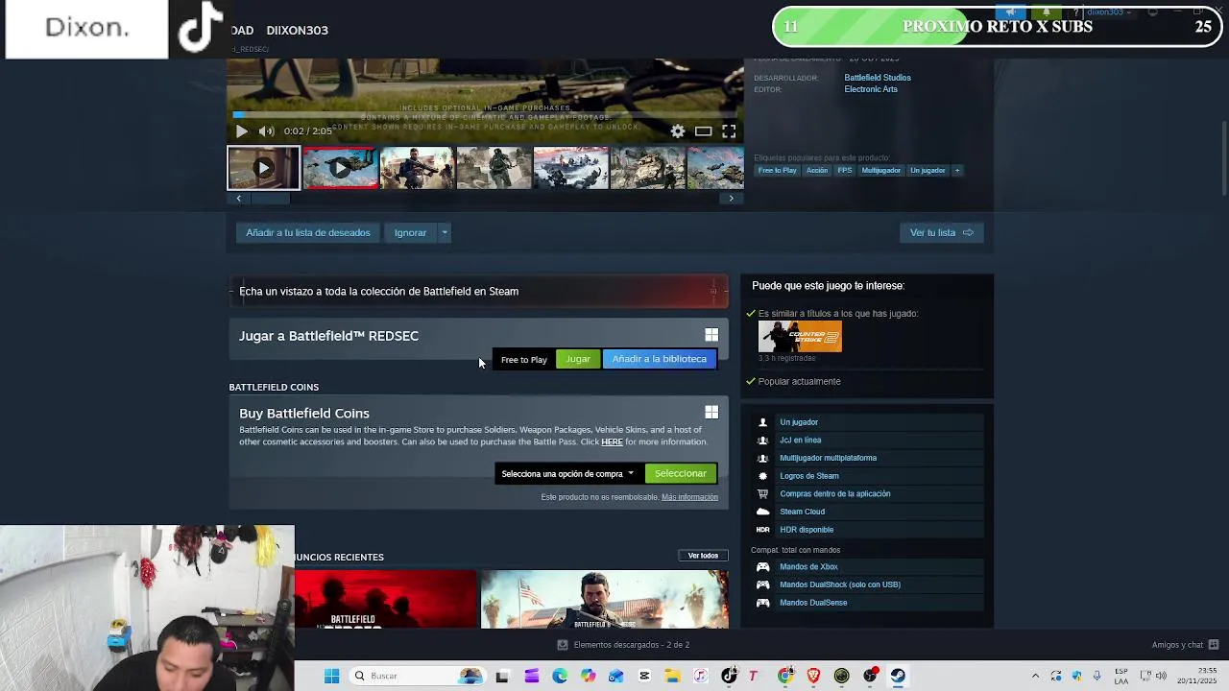The height and width of the screenshot is (691, 1229).
Task: Click Steam Cloud icon
Action: (763, 512)
